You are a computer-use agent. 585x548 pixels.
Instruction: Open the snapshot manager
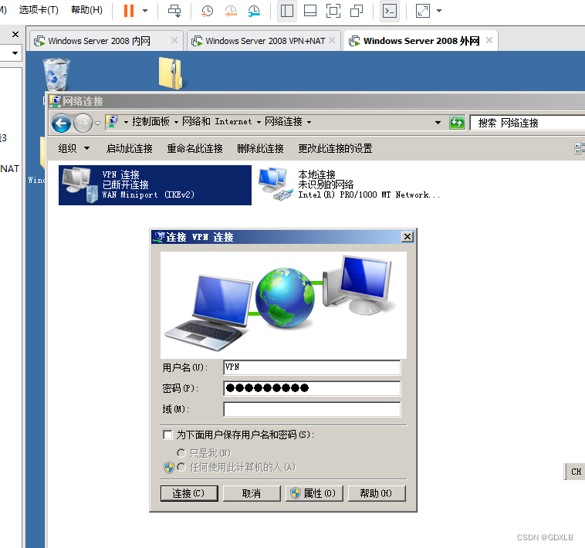coord(254,11)
